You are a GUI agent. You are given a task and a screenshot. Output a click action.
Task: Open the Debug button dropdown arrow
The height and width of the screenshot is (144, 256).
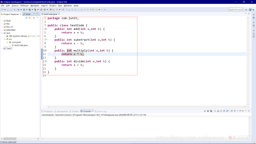[x=21, y=10]
